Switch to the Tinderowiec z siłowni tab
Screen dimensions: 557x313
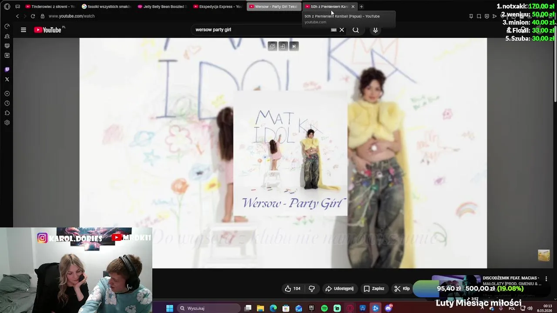[x=50, y=7]
